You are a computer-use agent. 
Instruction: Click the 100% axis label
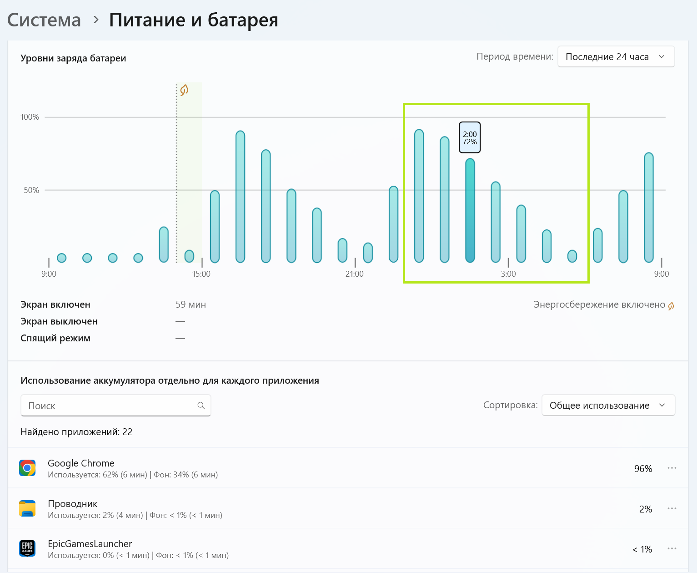coord(30,117)
